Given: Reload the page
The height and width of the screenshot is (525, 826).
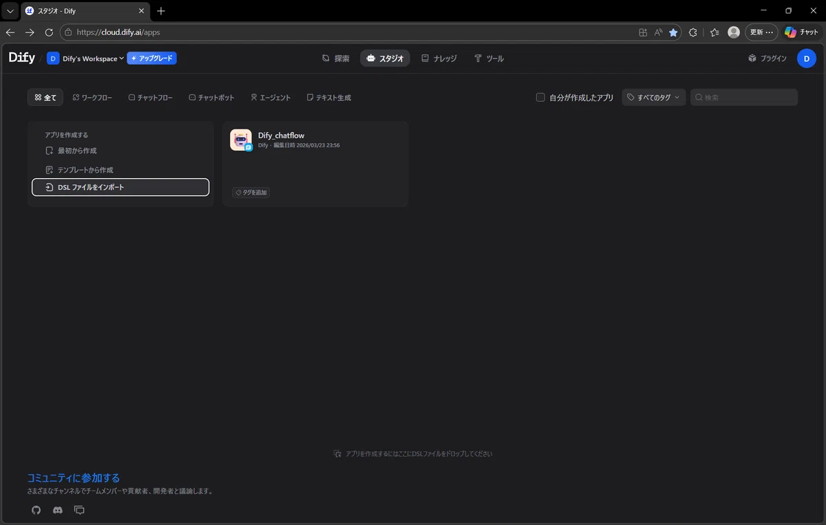Looking at the screenshot, I should [49, 32].
